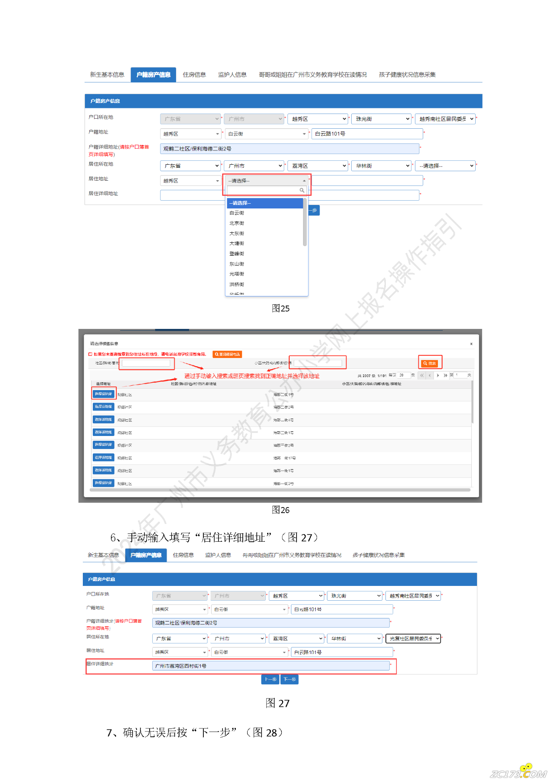Open 户籍地址 白云街 dropdown in Figure 25

click(x=266, y=134)
